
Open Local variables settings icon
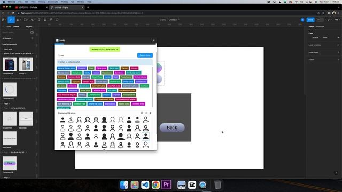coord(338,45)
